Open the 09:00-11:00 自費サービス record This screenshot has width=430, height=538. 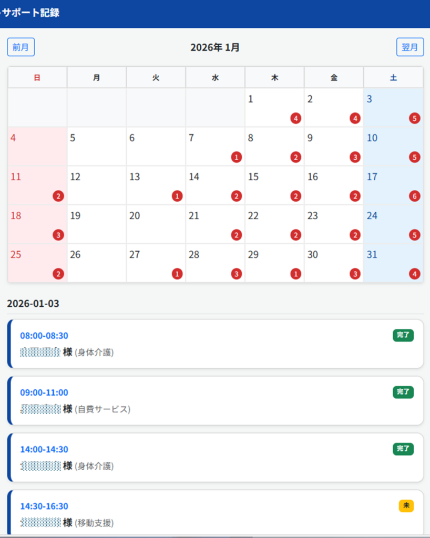point(210,400)
